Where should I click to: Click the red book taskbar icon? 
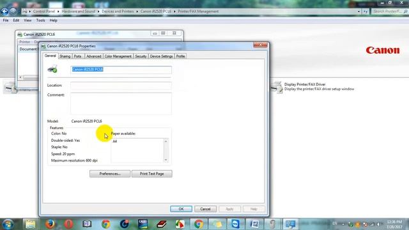tap(162, 224)
